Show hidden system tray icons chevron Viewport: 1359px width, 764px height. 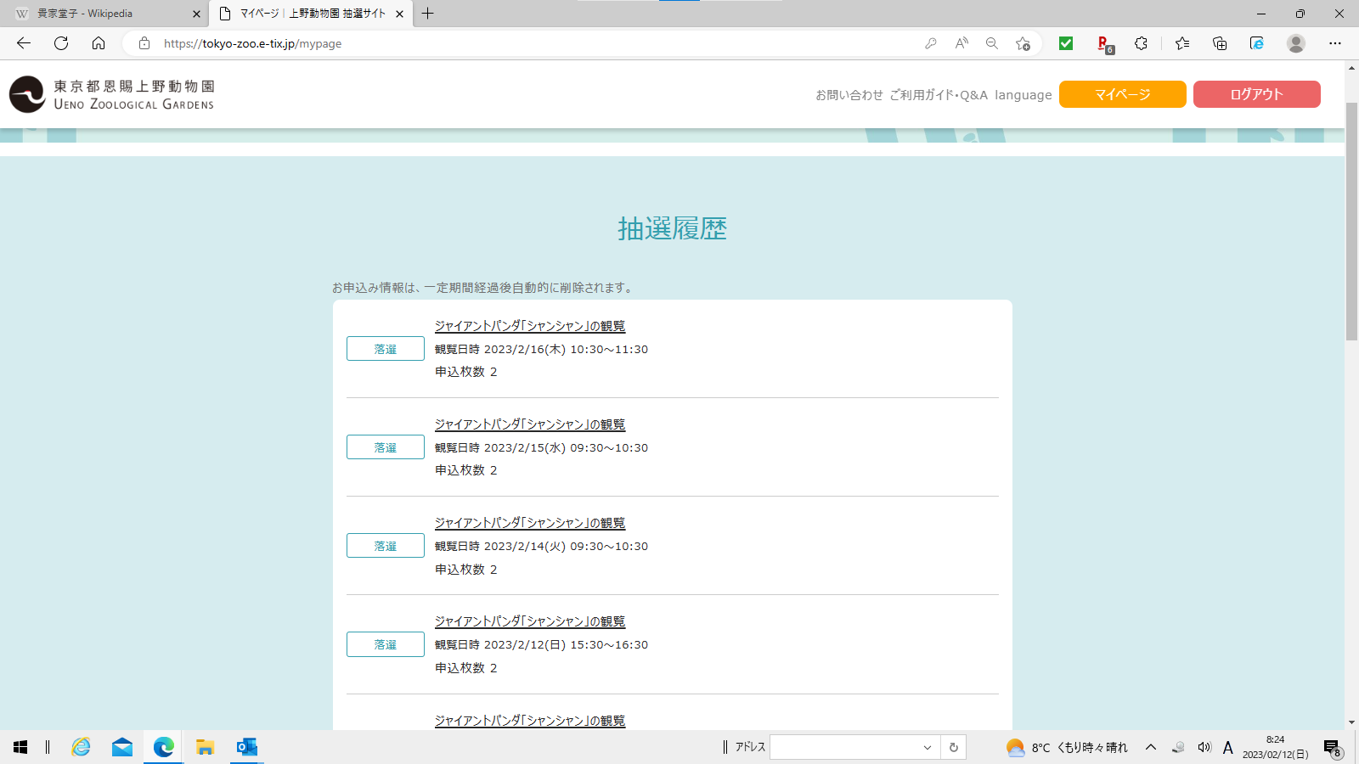pyautogui.click(x=1151, y=747)
